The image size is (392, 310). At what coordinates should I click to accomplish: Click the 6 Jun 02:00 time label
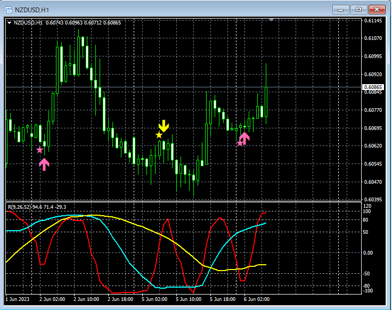(257, 299)
